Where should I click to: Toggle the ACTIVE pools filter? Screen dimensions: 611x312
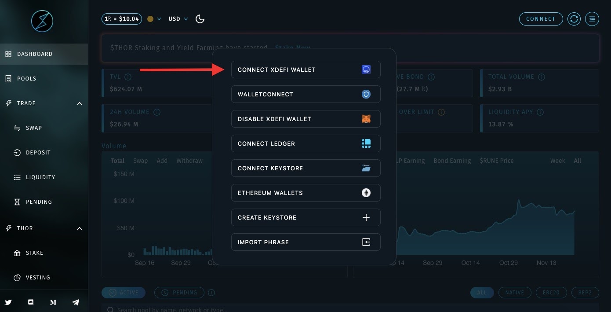tap(124, 293)
